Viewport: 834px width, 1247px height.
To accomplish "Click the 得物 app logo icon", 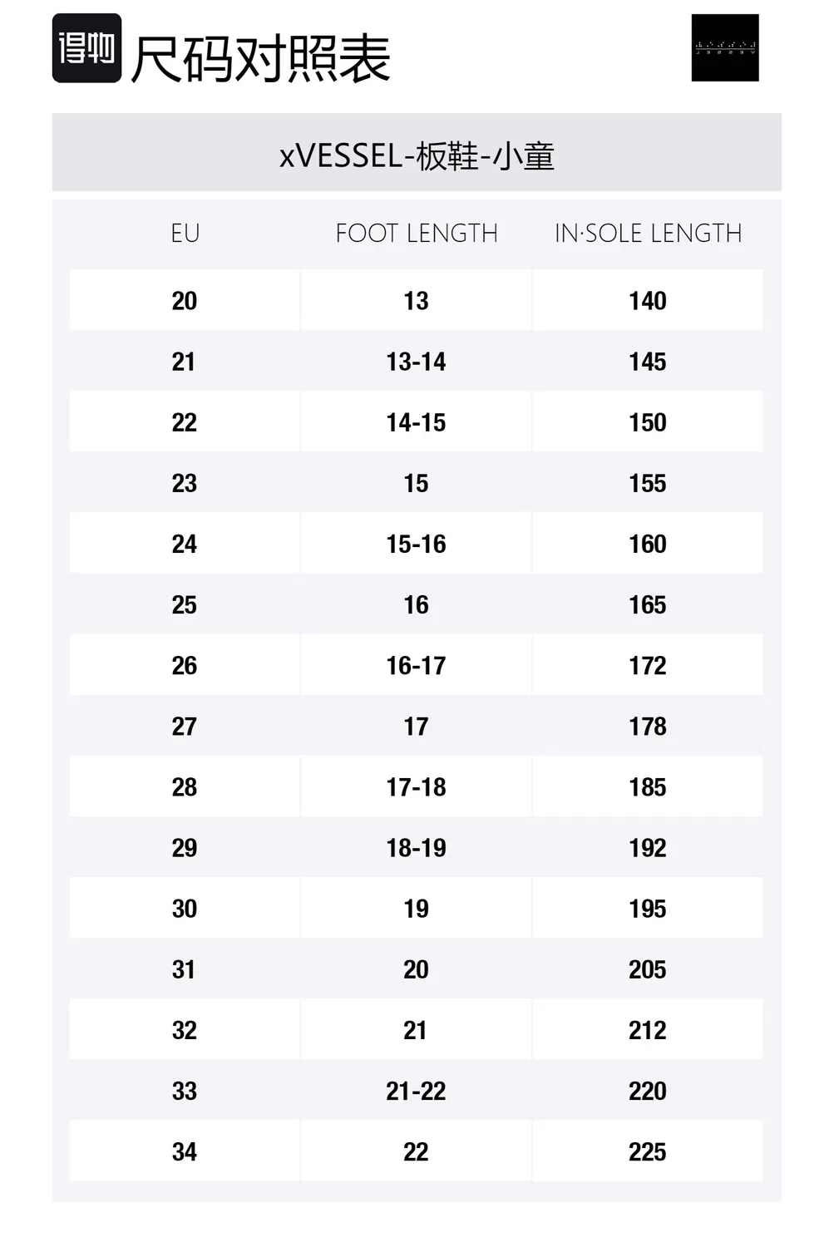I will pos(86,48).
